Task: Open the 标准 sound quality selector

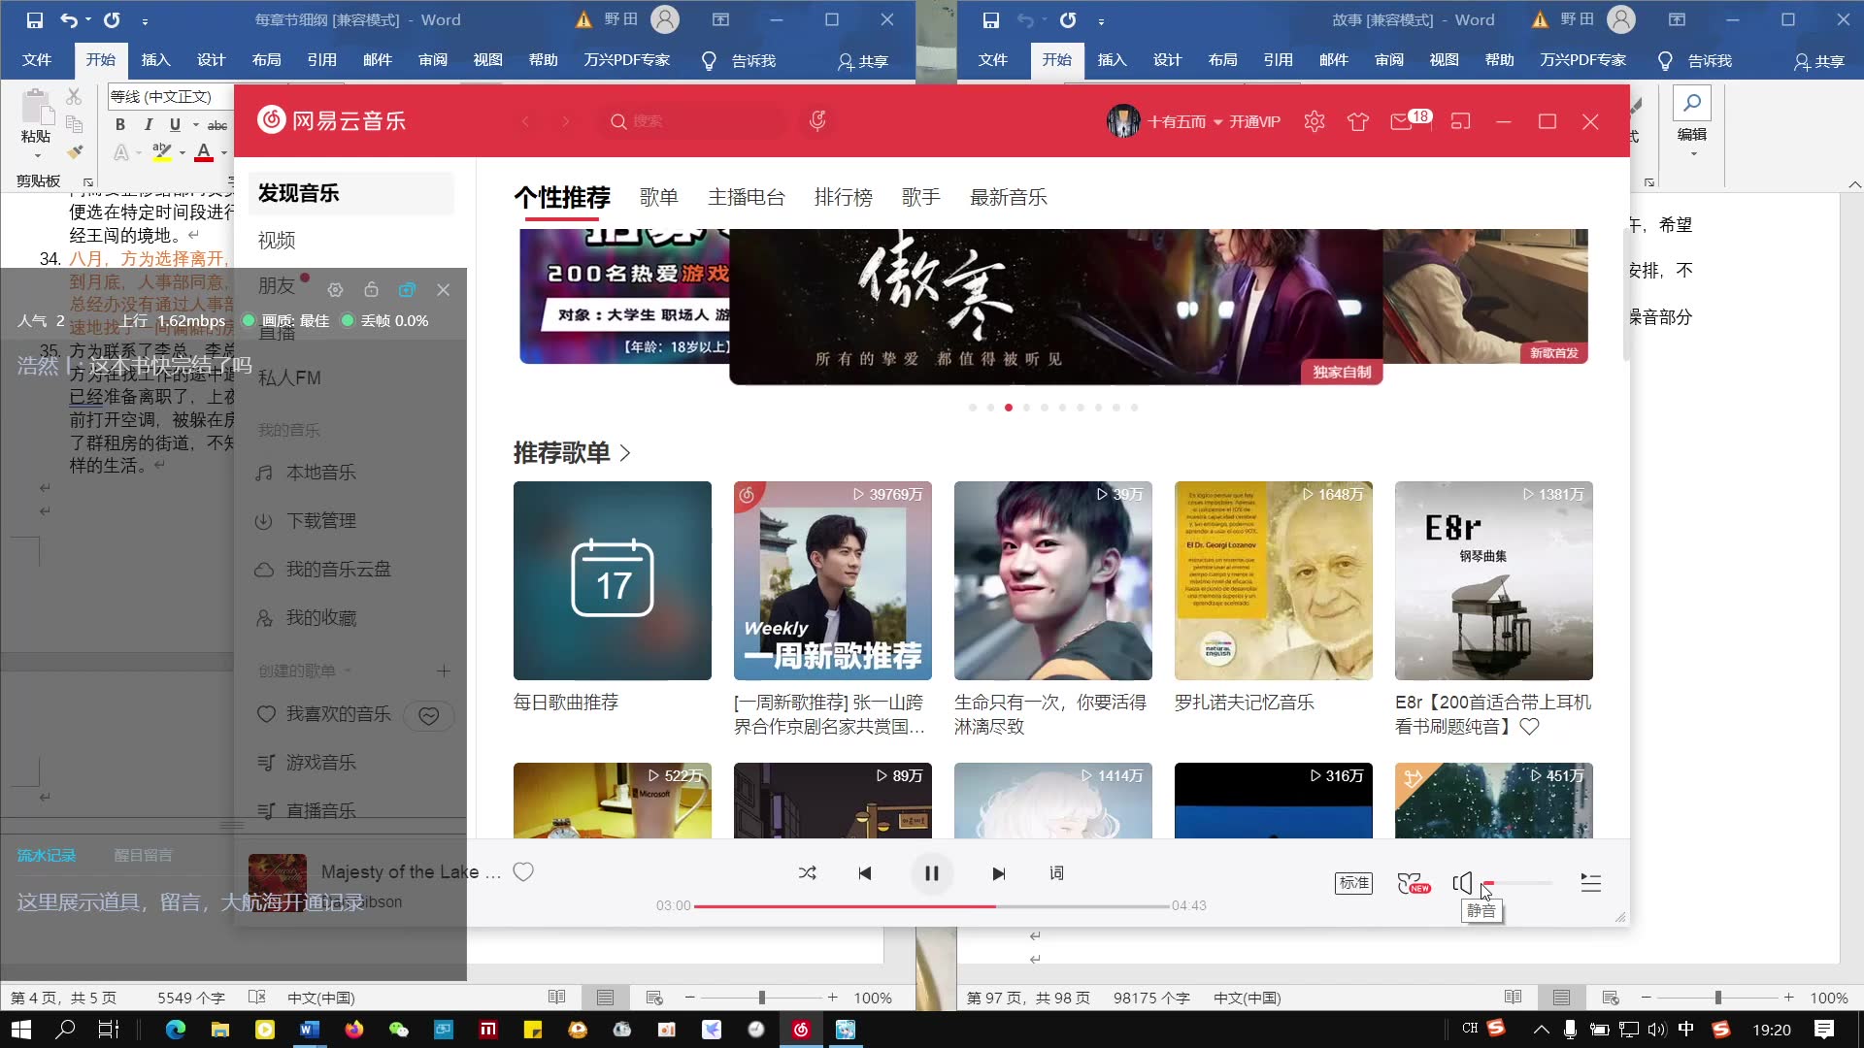Action: (x=1353, y=883)
